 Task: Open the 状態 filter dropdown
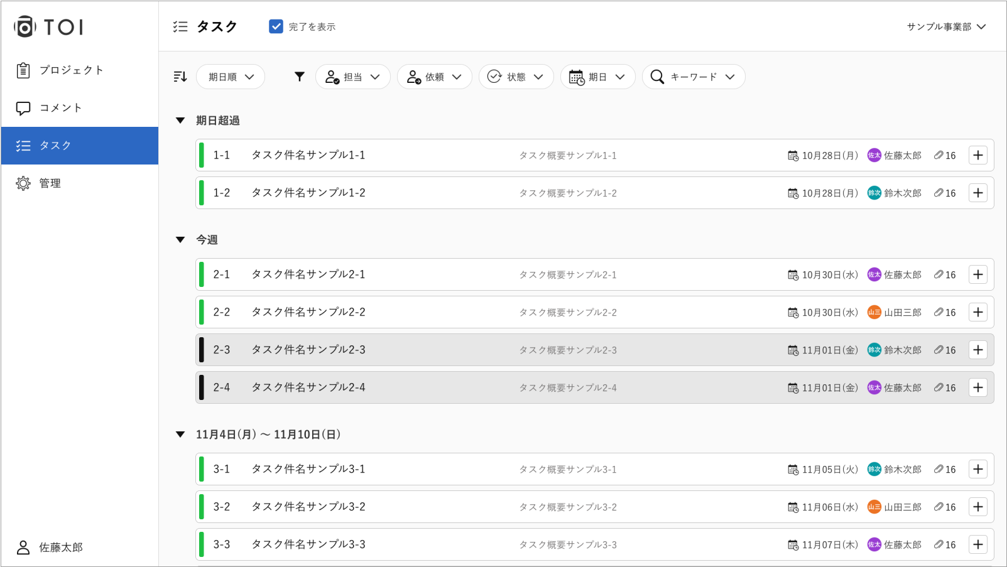coord(516,77)
